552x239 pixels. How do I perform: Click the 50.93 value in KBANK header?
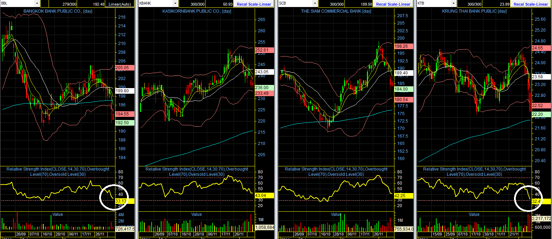click(228, 4)
